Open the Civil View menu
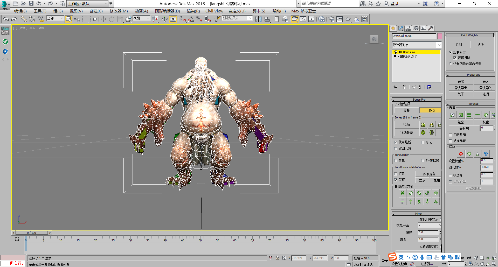This screenshot has width=498, height=267. (x=214, y=11)
